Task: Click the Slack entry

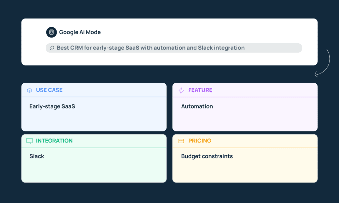Action: pyautogui.click(x=37, y=156)
